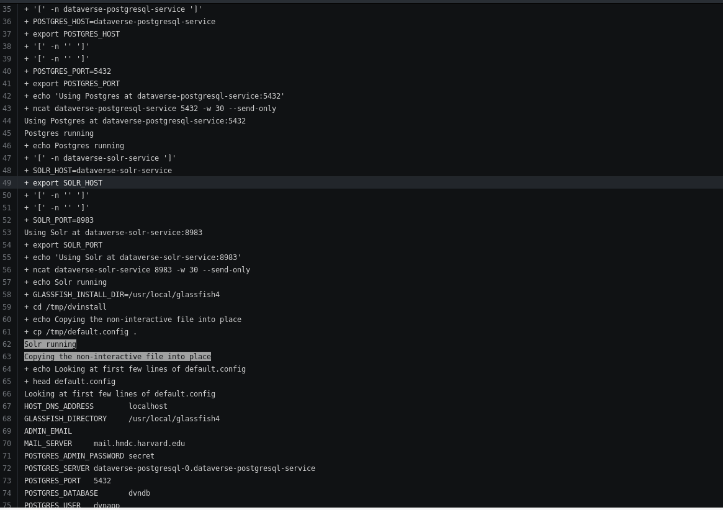Click output 'Looking at first few lines of default.config'

click(x=120, y=394)
